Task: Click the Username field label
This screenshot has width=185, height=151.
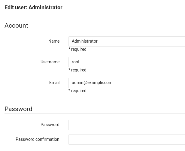Action: click(50, 62)
